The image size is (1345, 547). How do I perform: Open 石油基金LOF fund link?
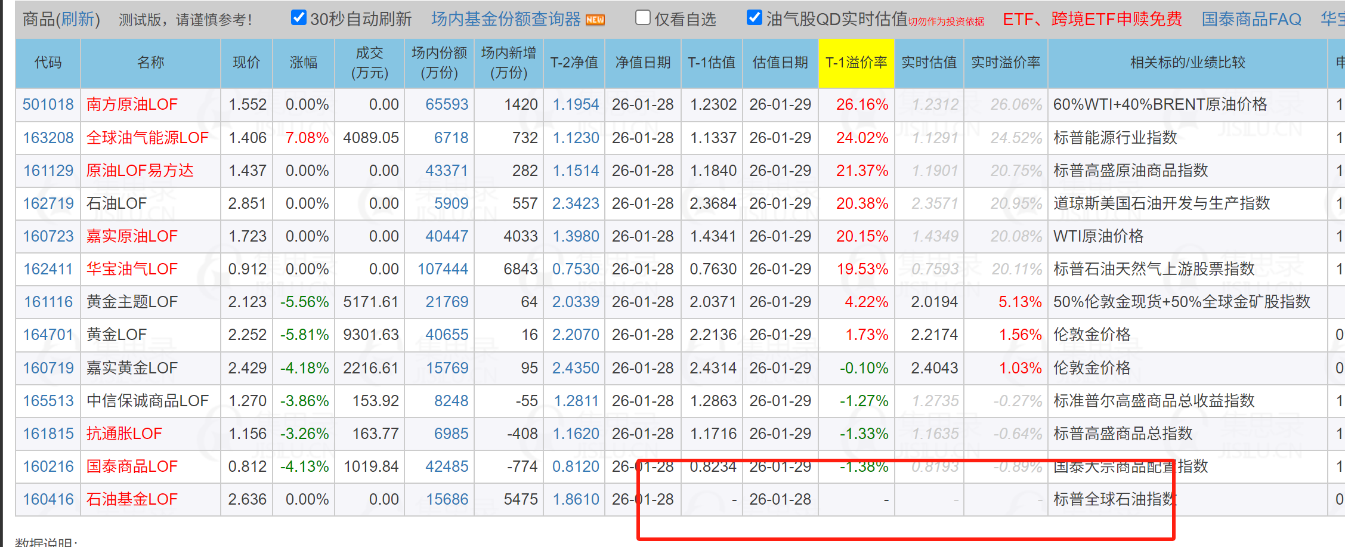(132, 499)
